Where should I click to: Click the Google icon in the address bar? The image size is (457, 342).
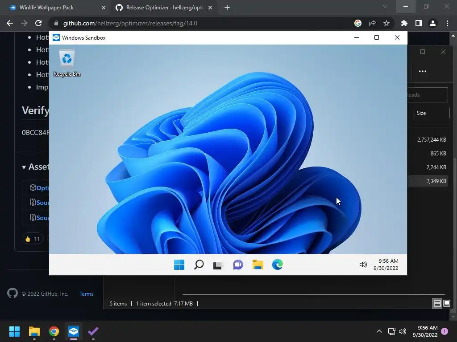click(x=358, y=23)
